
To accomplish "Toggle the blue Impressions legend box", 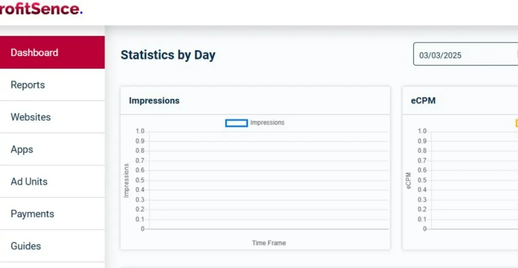I will (237, 123).
